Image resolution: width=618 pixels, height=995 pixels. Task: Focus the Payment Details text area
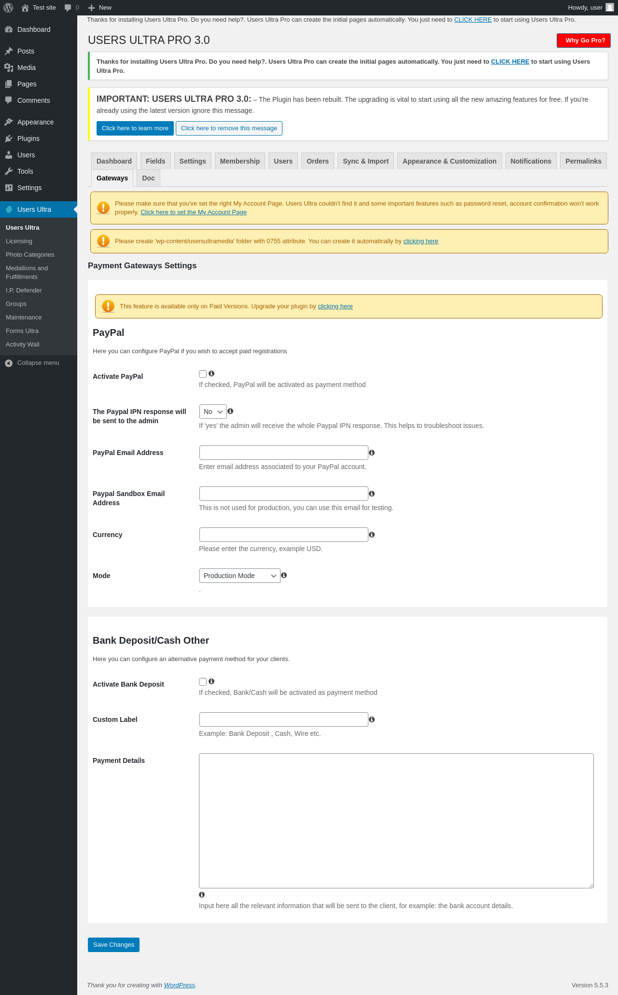[x=396, y=821]
